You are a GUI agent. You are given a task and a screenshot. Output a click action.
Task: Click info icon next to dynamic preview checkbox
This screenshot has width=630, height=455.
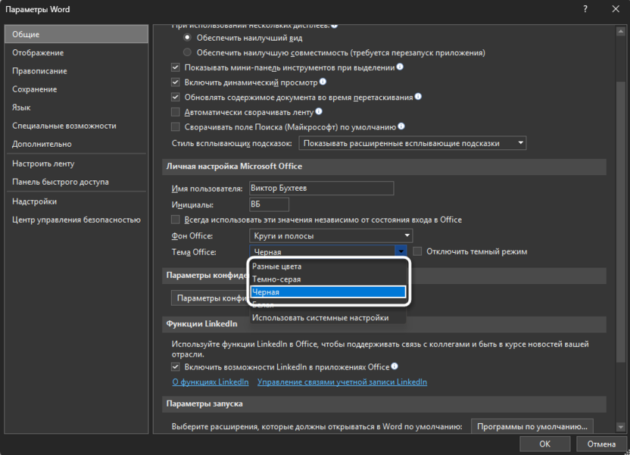pyautogui.click(x=323, y=82)
